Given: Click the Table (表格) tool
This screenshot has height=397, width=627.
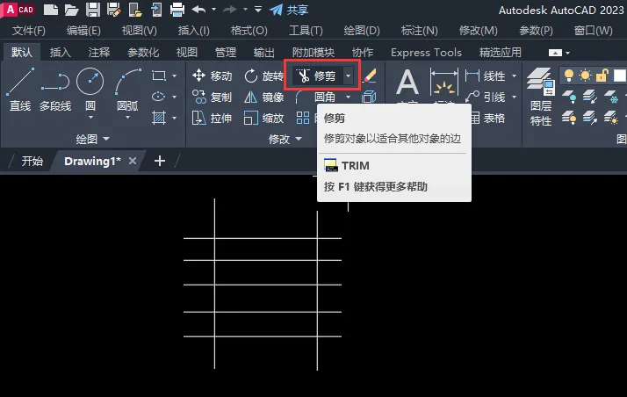Looking at the screenshot, I should click(x=487, y=118).
